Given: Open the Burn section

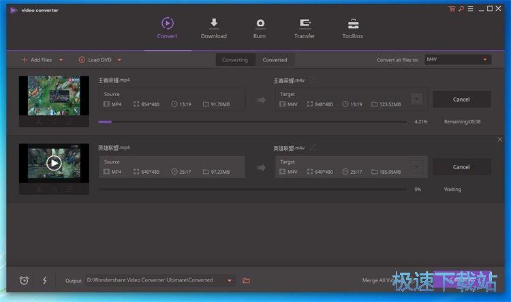Looking at the screenshot, I should point(260,28).
